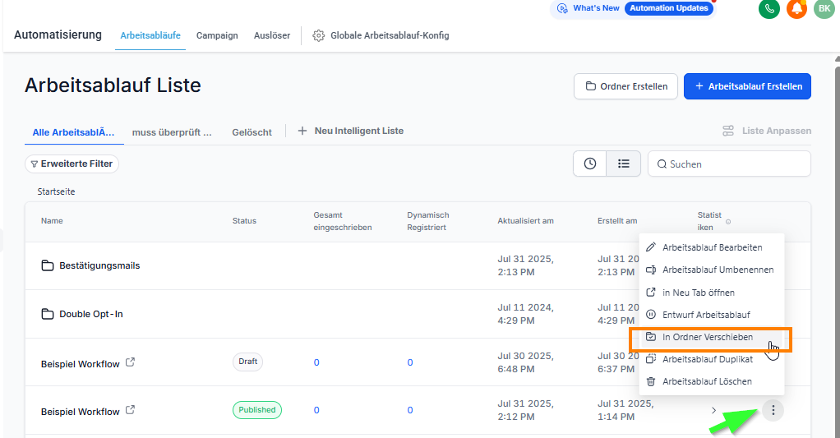Screen dimensions: 840x438
Task: Click the Aktualisiert am column header
Action: [525, 220]
